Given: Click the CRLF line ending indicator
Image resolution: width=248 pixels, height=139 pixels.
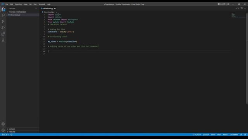Looking at the screenshot, I should [x=219, y=135].
